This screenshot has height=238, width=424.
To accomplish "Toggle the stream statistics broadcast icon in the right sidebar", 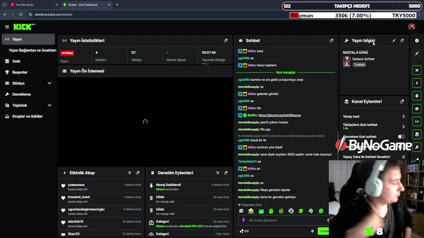I will pos(417,122).
